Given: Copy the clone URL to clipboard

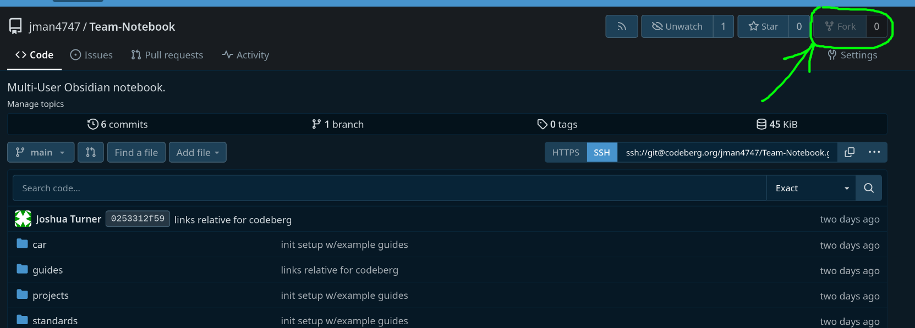Looking at the screenshot, I should pyautogui.click(x=850, y=152).
